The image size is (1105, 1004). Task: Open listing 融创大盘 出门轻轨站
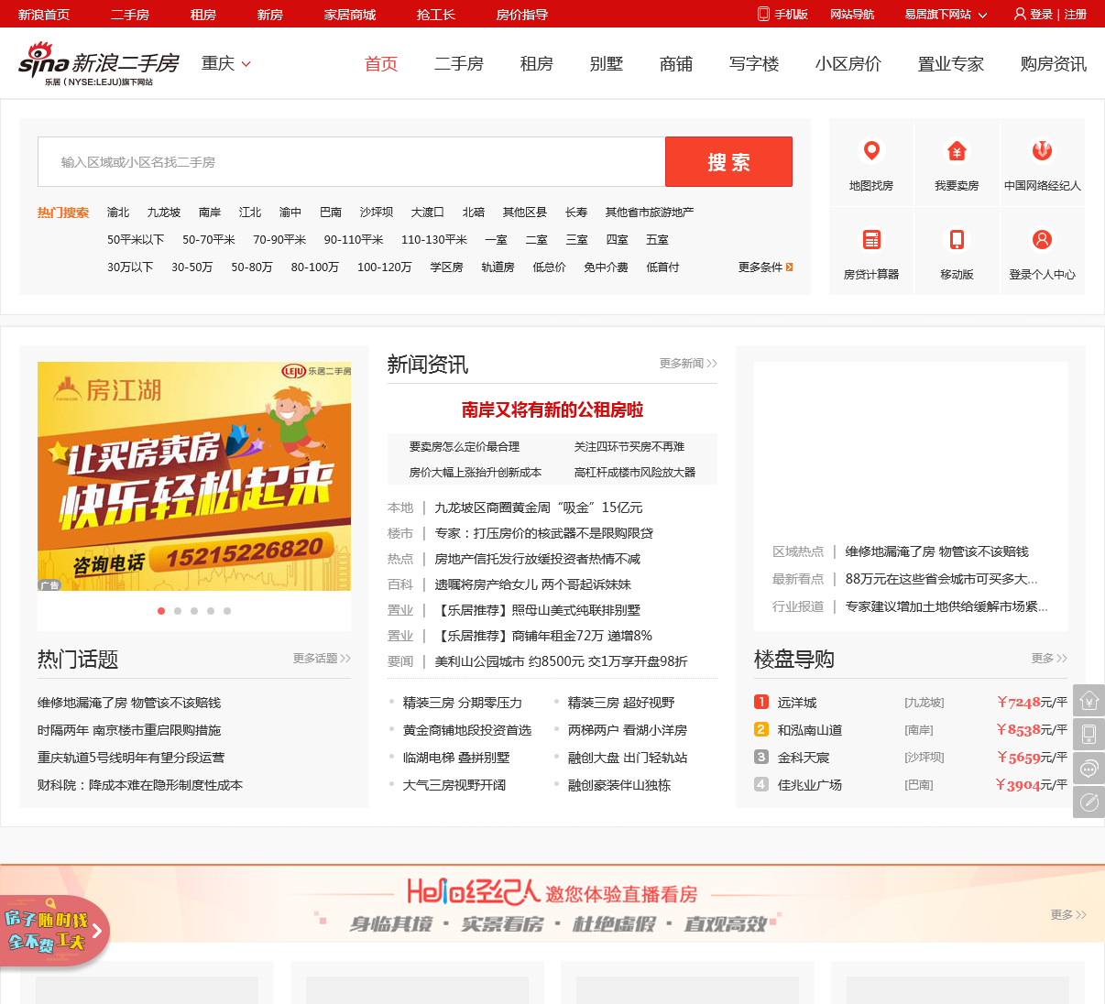[x=628, y=758]
